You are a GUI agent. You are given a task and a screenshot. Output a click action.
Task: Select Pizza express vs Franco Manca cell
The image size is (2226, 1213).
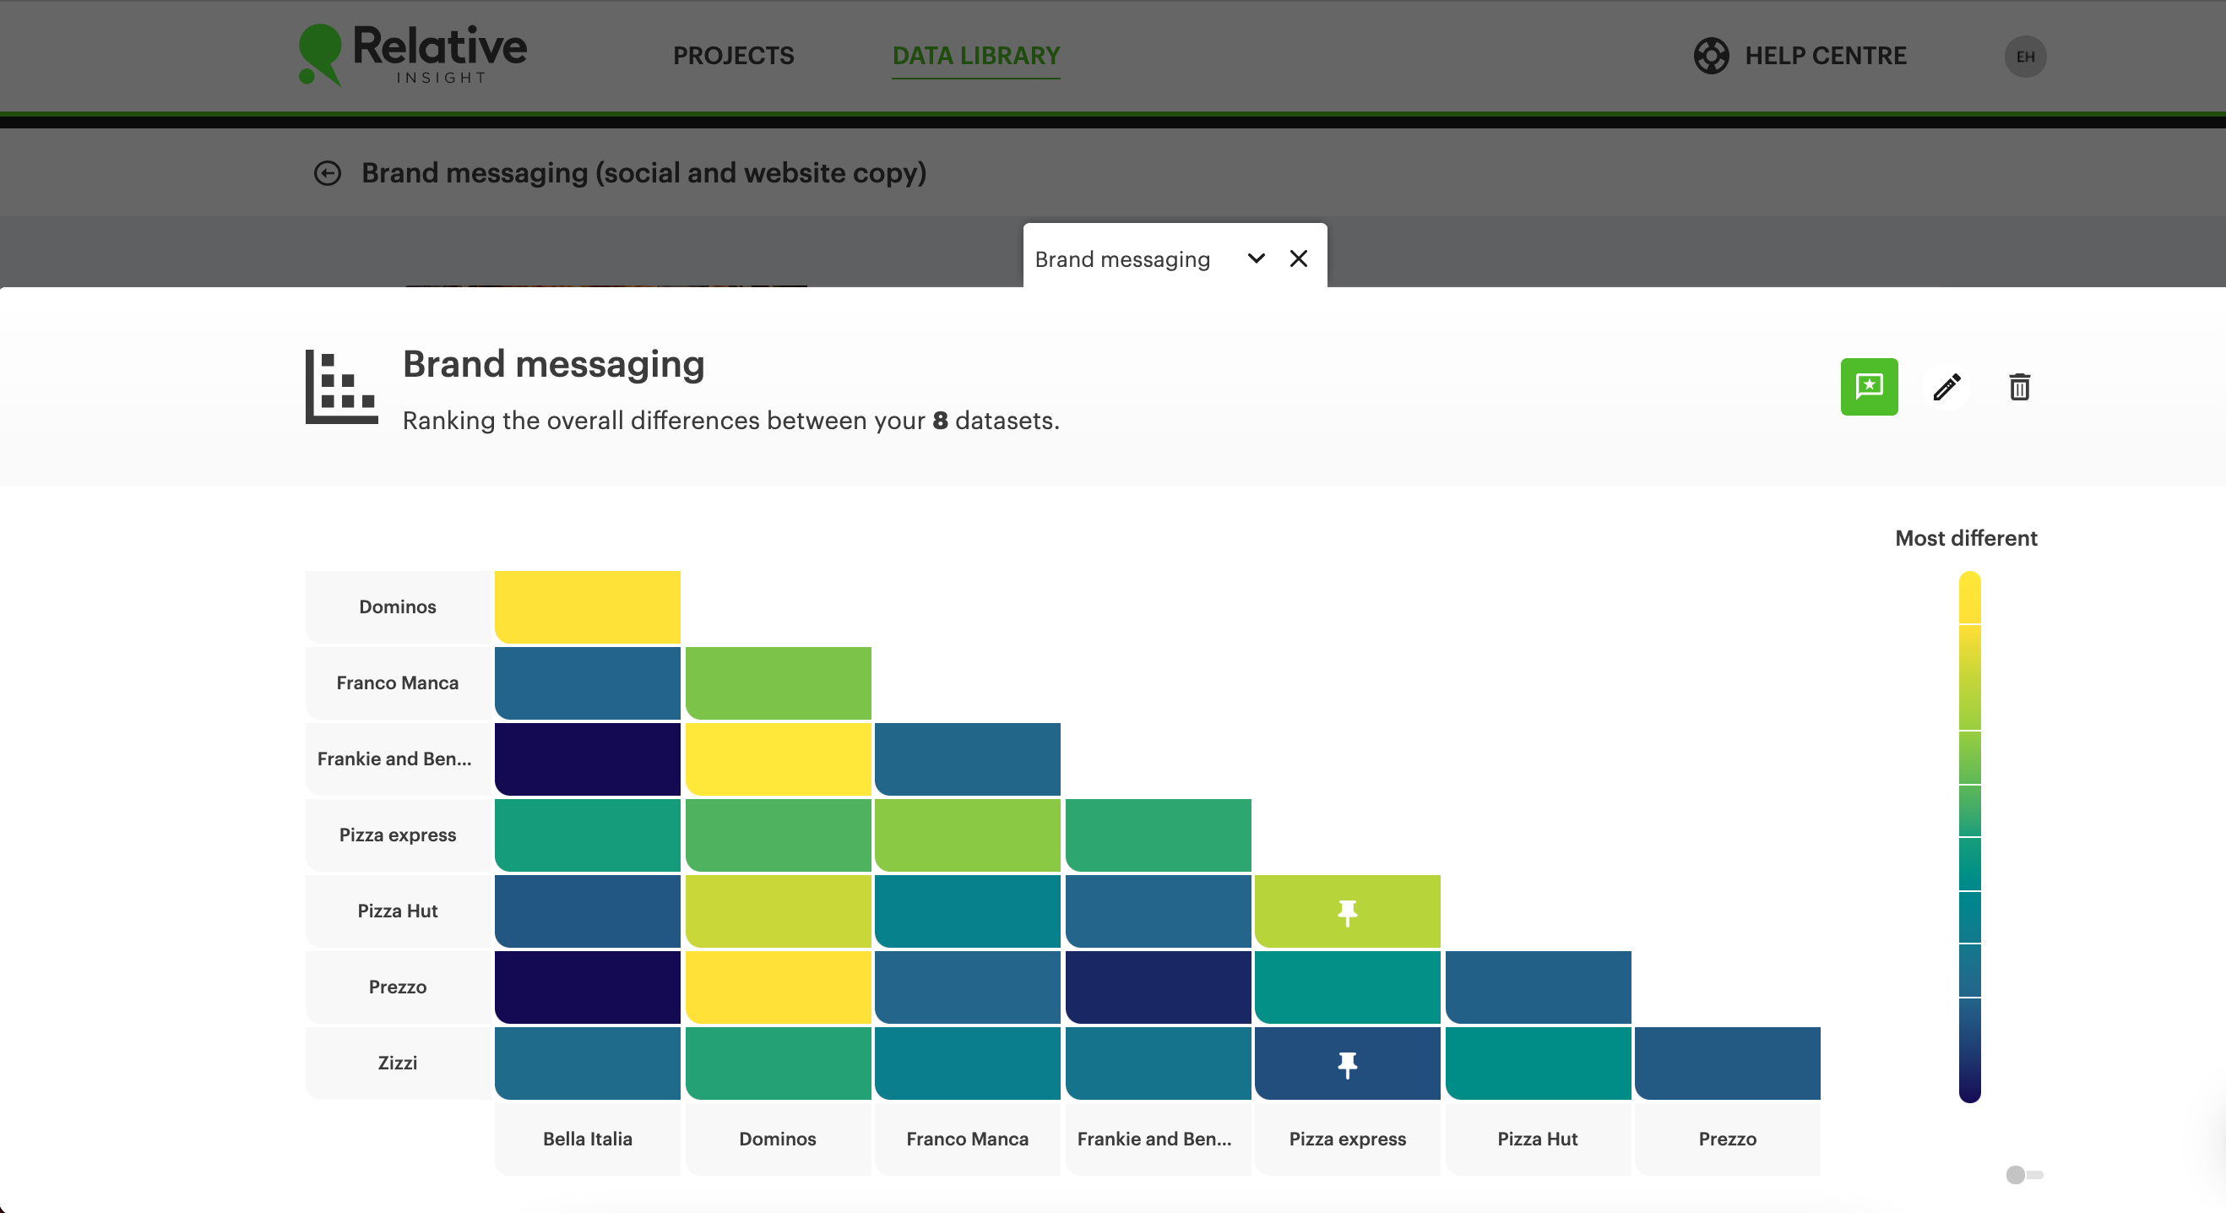(967, 835)
